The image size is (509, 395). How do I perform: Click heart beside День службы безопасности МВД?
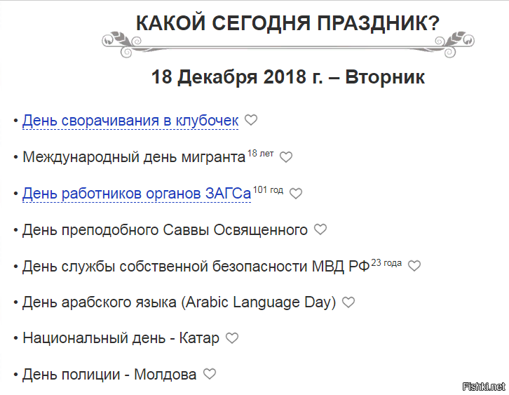414,266
